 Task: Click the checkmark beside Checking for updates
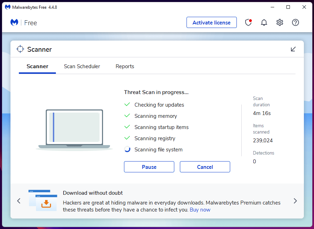(x=127, y=105)
